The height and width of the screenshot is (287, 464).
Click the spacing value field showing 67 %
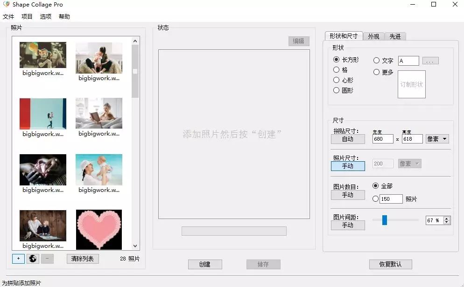tap(435, 220)
